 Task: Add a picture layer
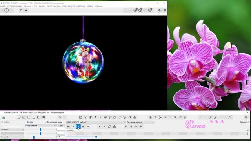click(x=105, y=117)
